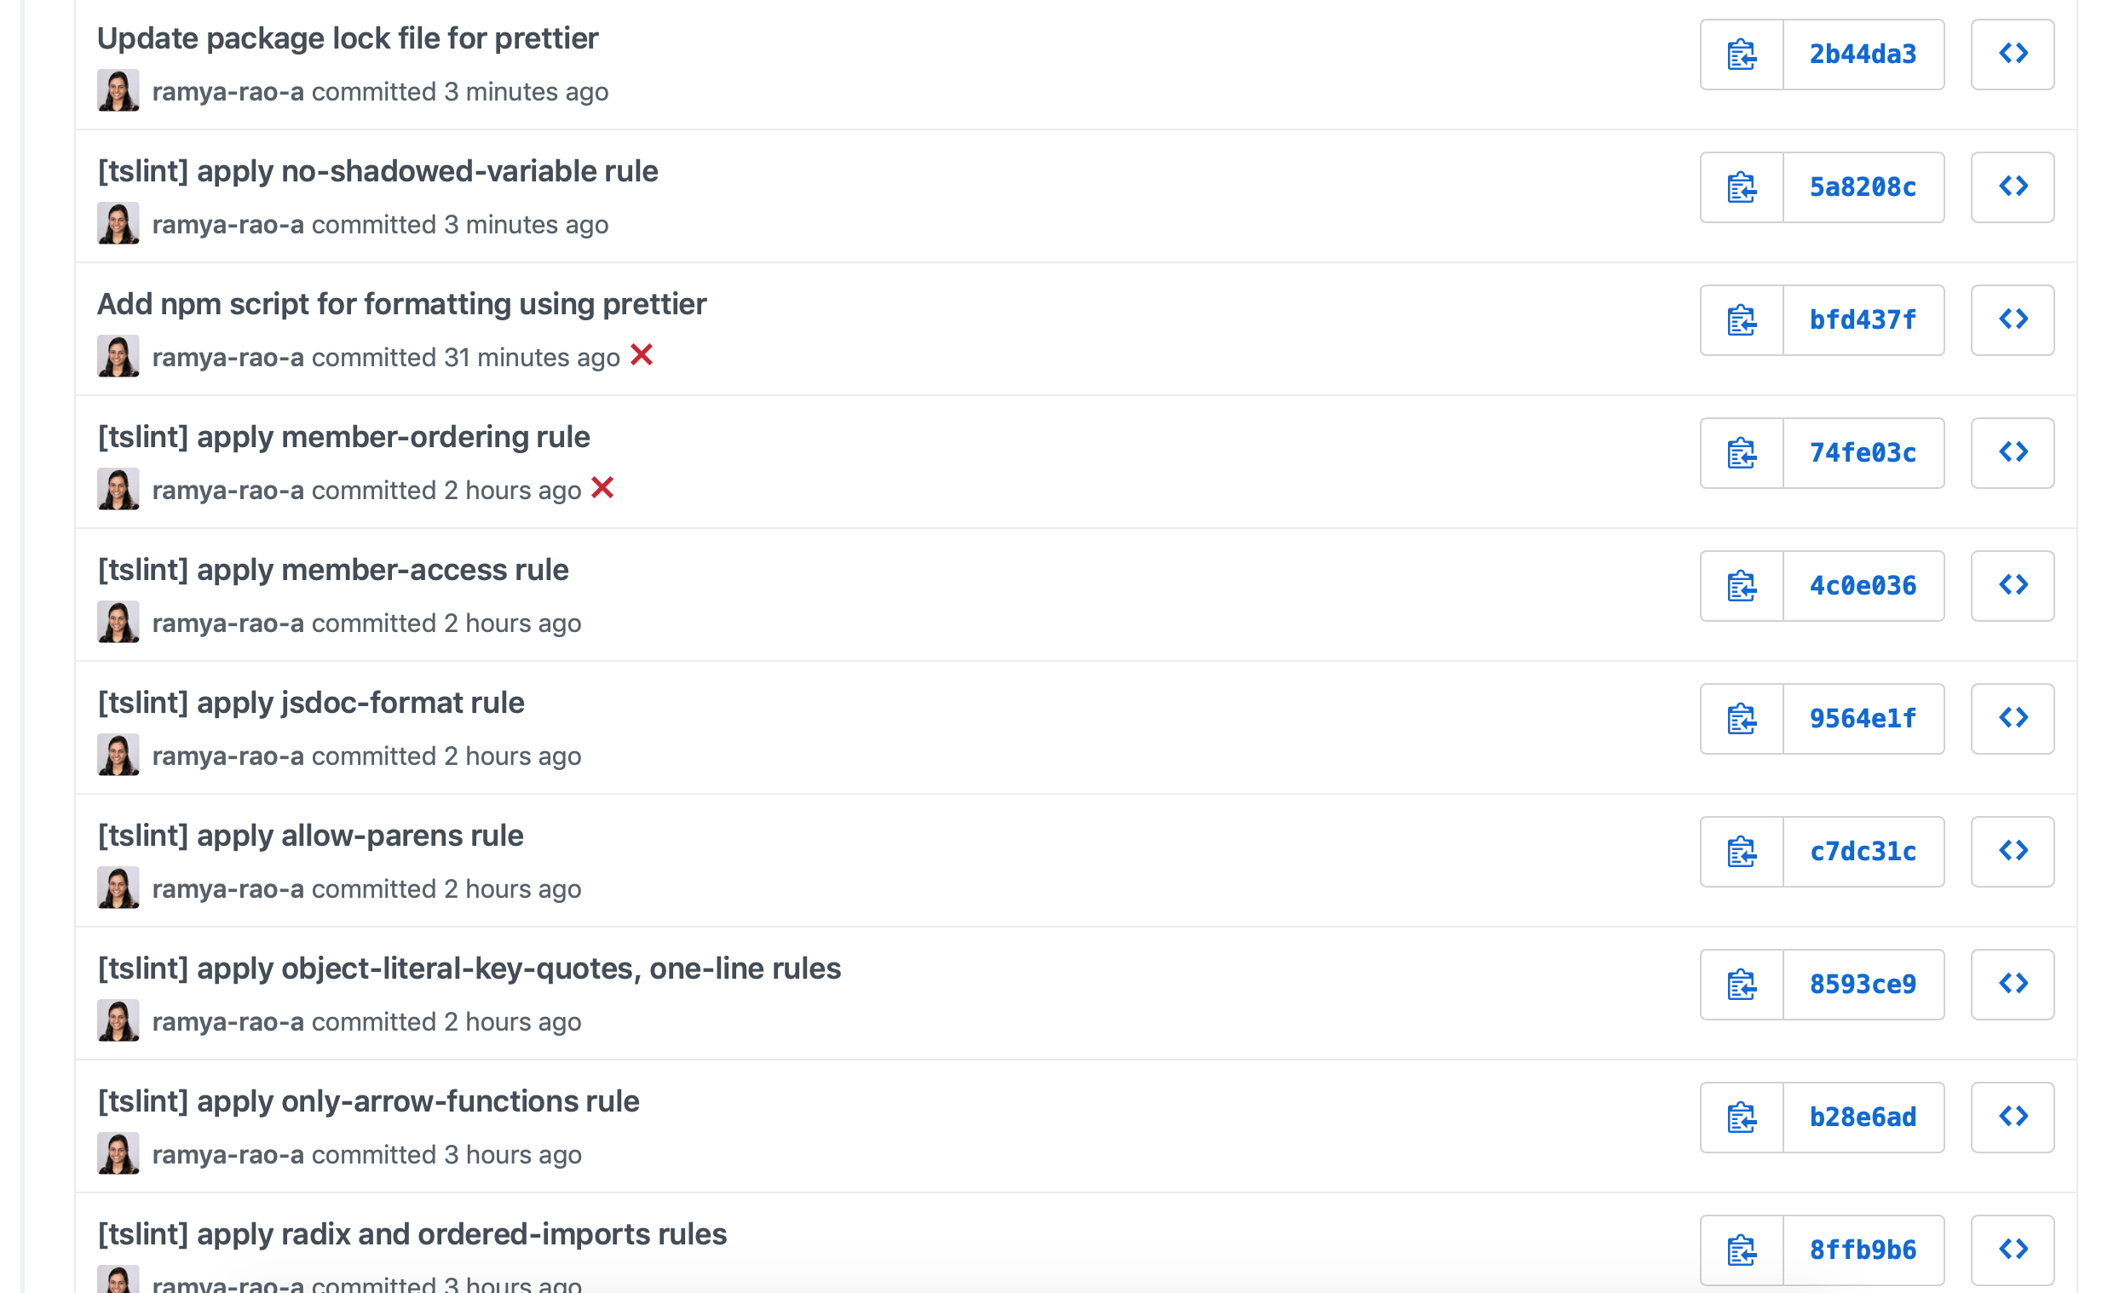Image resolution: width=2108 pixels, height=1293 pixels.
Task: Browse code at commit b28e6ad
Action: (2013, 1116)
